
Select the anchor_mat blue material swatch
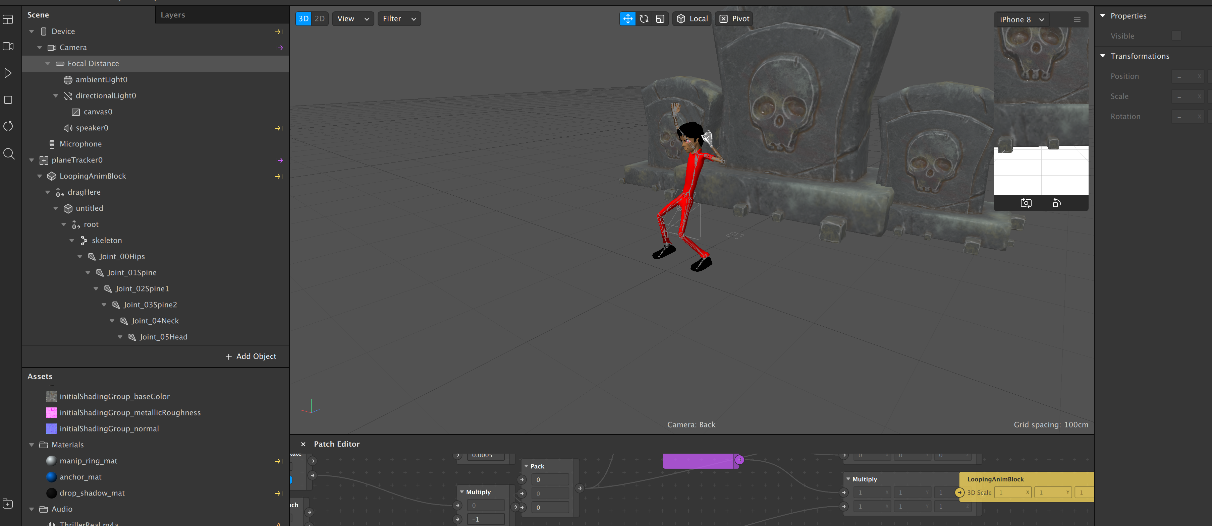tap(51, 477)
